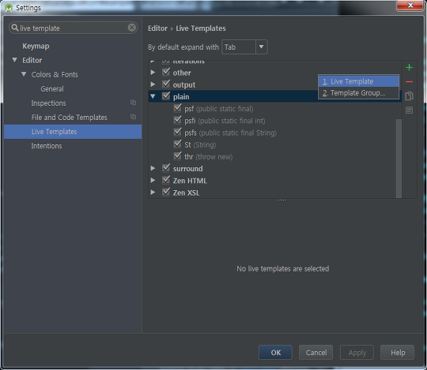The image size is (427, 370).
Task: Uncheck the surround group checkbox
Action: [x=166, y=168]
